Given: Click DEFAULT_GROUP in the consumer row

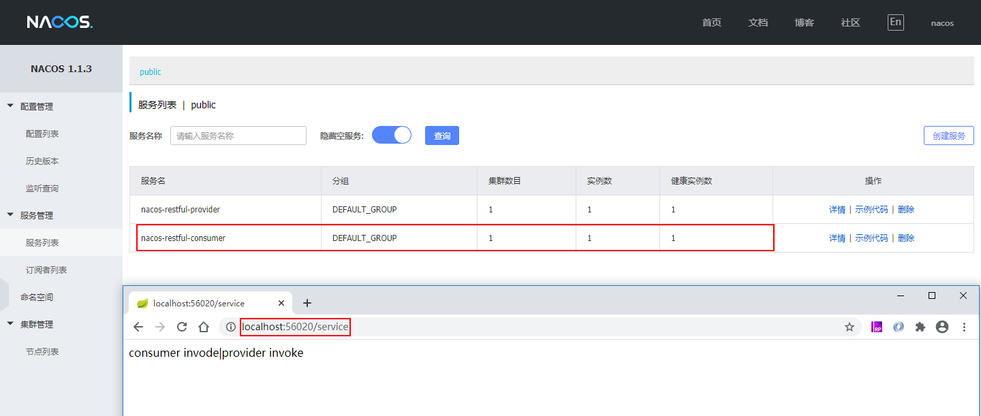Looking at the screenshot, I should pos(364,238).
